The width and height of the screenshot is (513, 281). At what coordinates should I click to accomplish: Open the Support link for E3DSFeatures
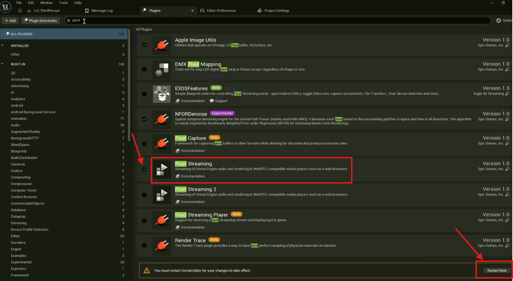point(219,101)
